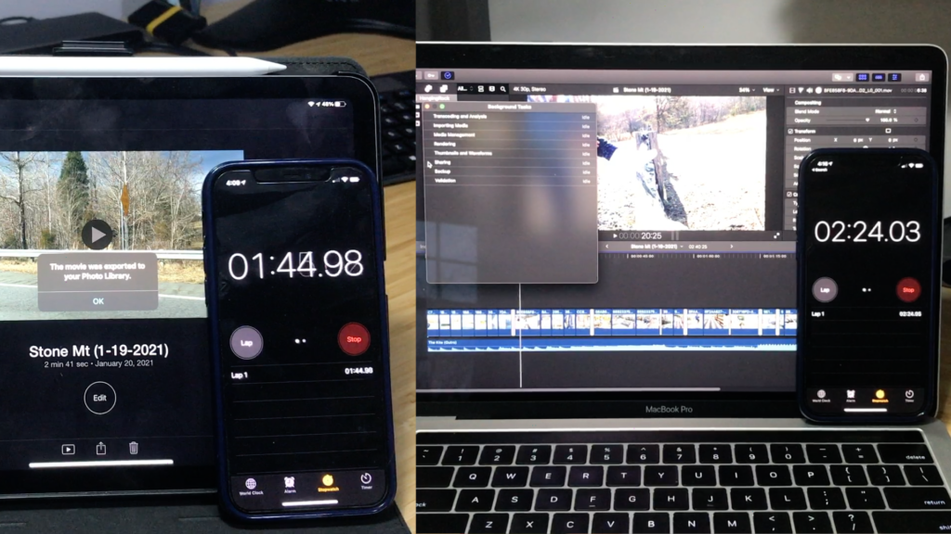Tap Lap on the left phone stopwatch
Screen dimensions: 951x534
tap(246, 343)
